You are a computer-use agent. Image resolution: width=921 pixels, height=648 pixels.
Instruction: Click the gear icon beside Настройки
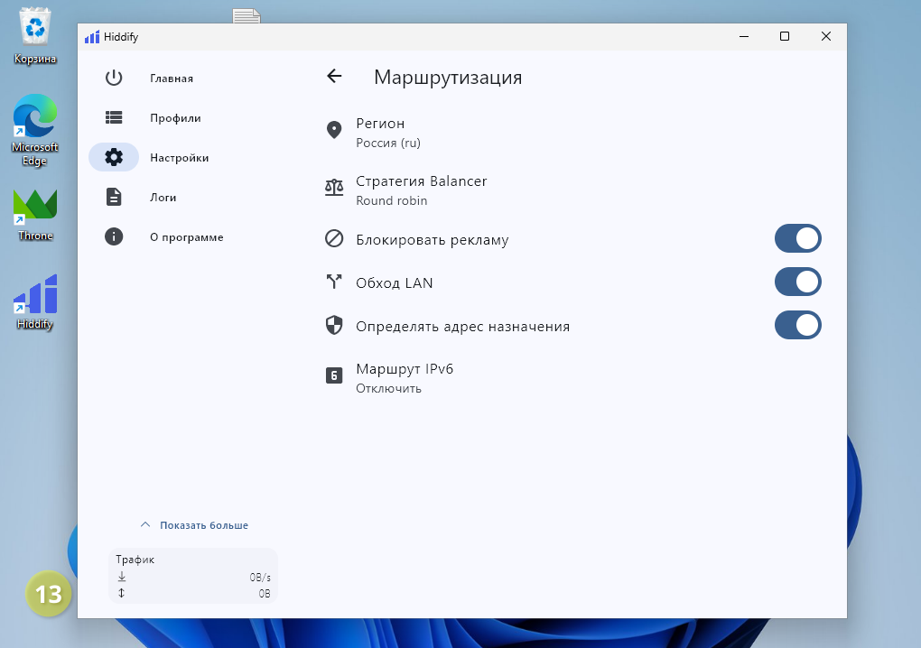tap(114, 157)
